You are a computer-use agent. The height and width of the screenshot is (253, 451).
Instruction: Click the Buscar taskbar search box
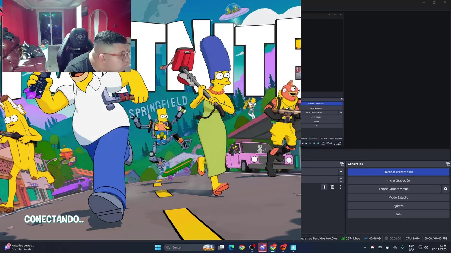[x=190, y=247]
